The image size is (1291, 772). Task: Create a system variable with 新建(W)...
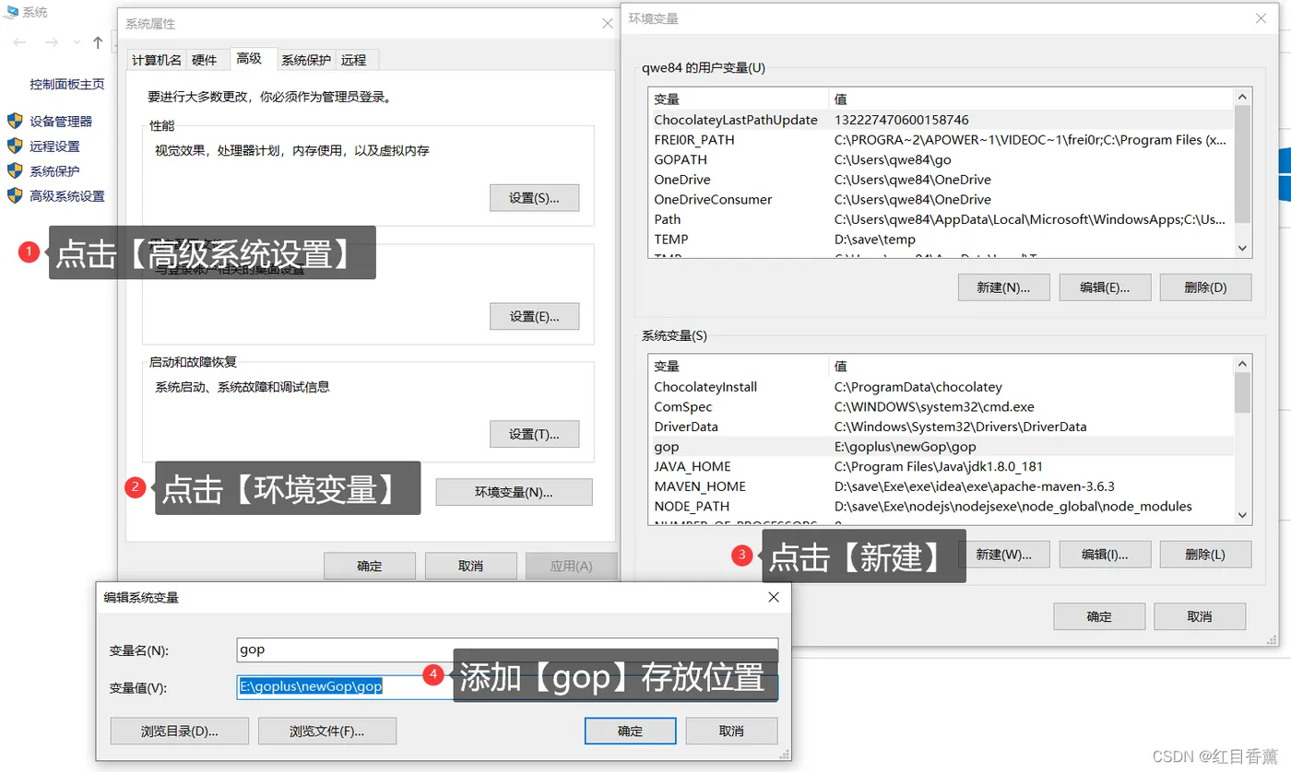1004,555
